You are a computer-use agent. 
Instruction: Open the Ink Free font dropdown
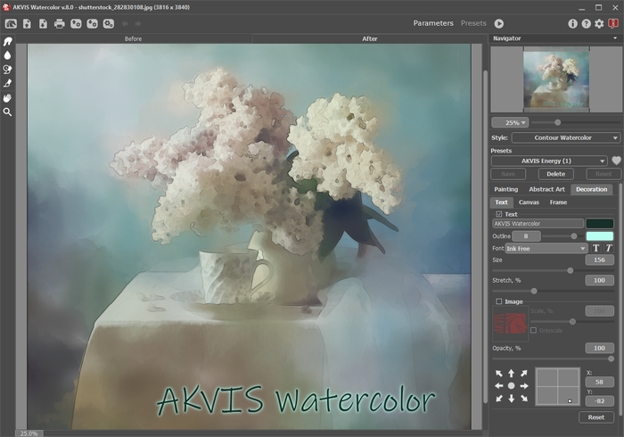click(x=546, y=248)
